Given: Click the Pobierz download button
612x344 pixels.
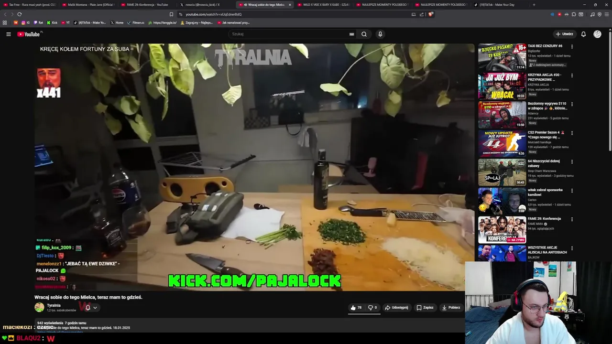Looking at the screenshot, I should click(451, 308).
